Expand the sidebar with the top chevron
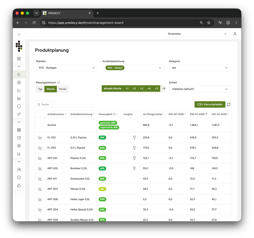254x238 pixels. point(19,34)
